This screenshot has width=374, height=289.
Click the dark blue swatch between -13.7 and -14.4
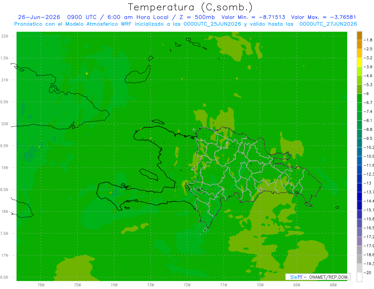coord(360,196)
